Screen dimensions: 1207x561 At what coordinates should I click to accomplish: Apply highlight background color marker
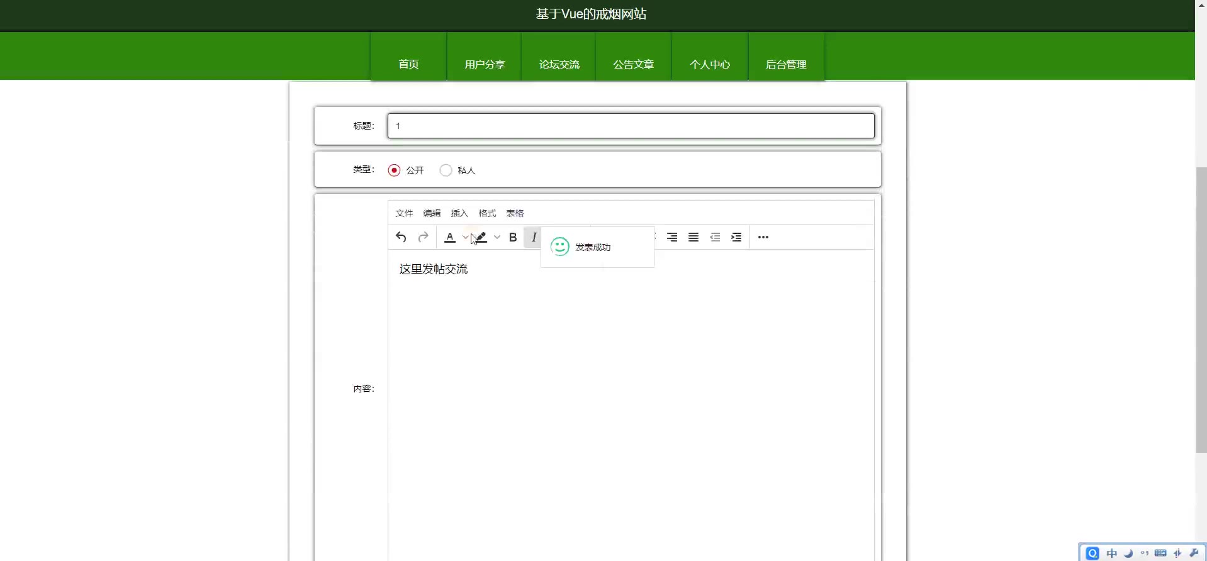tap(481, 237)
